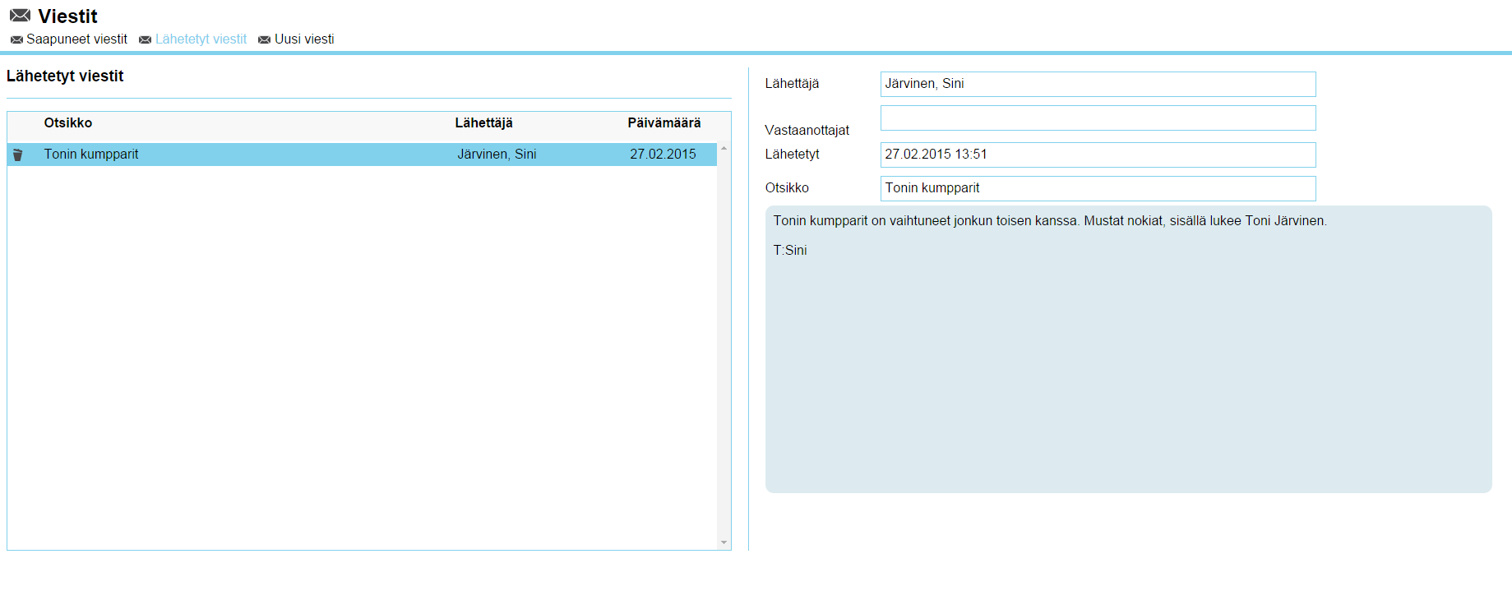Click the envelope icon beside Uusi viesti
This screenshot has height=600, width=1512.
pyautogui.click(x=264, y=39)
